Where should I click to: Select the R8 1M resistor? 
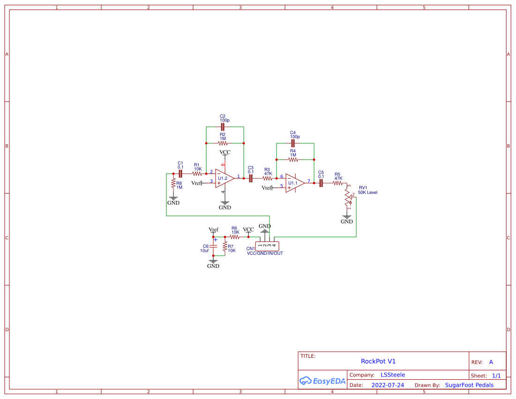coord(173,185)
